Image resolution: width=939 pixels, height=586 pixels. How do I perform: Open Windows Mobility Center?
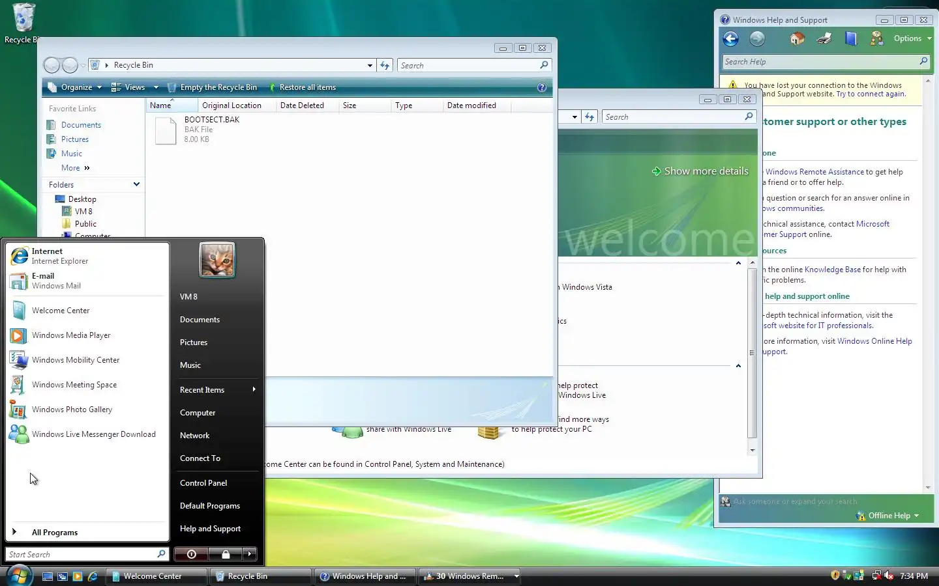pos(87,360)
